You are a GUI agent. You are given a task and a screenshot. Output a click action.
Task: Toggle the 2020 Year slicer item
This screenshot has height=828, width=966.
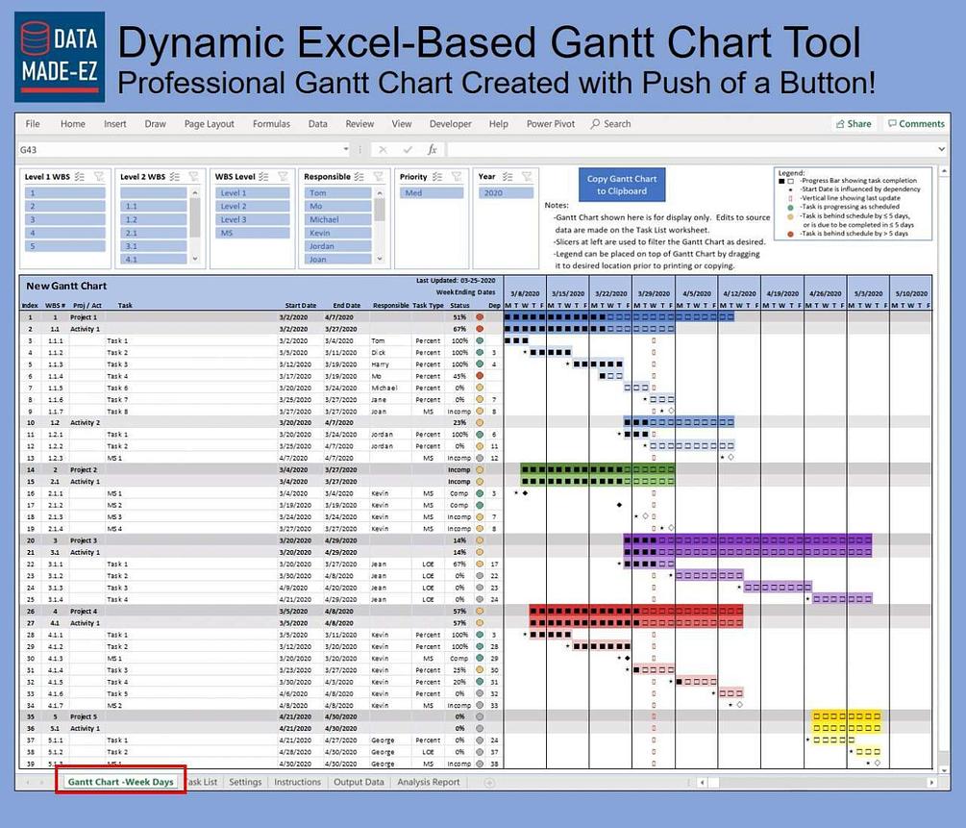click(506, 193)
